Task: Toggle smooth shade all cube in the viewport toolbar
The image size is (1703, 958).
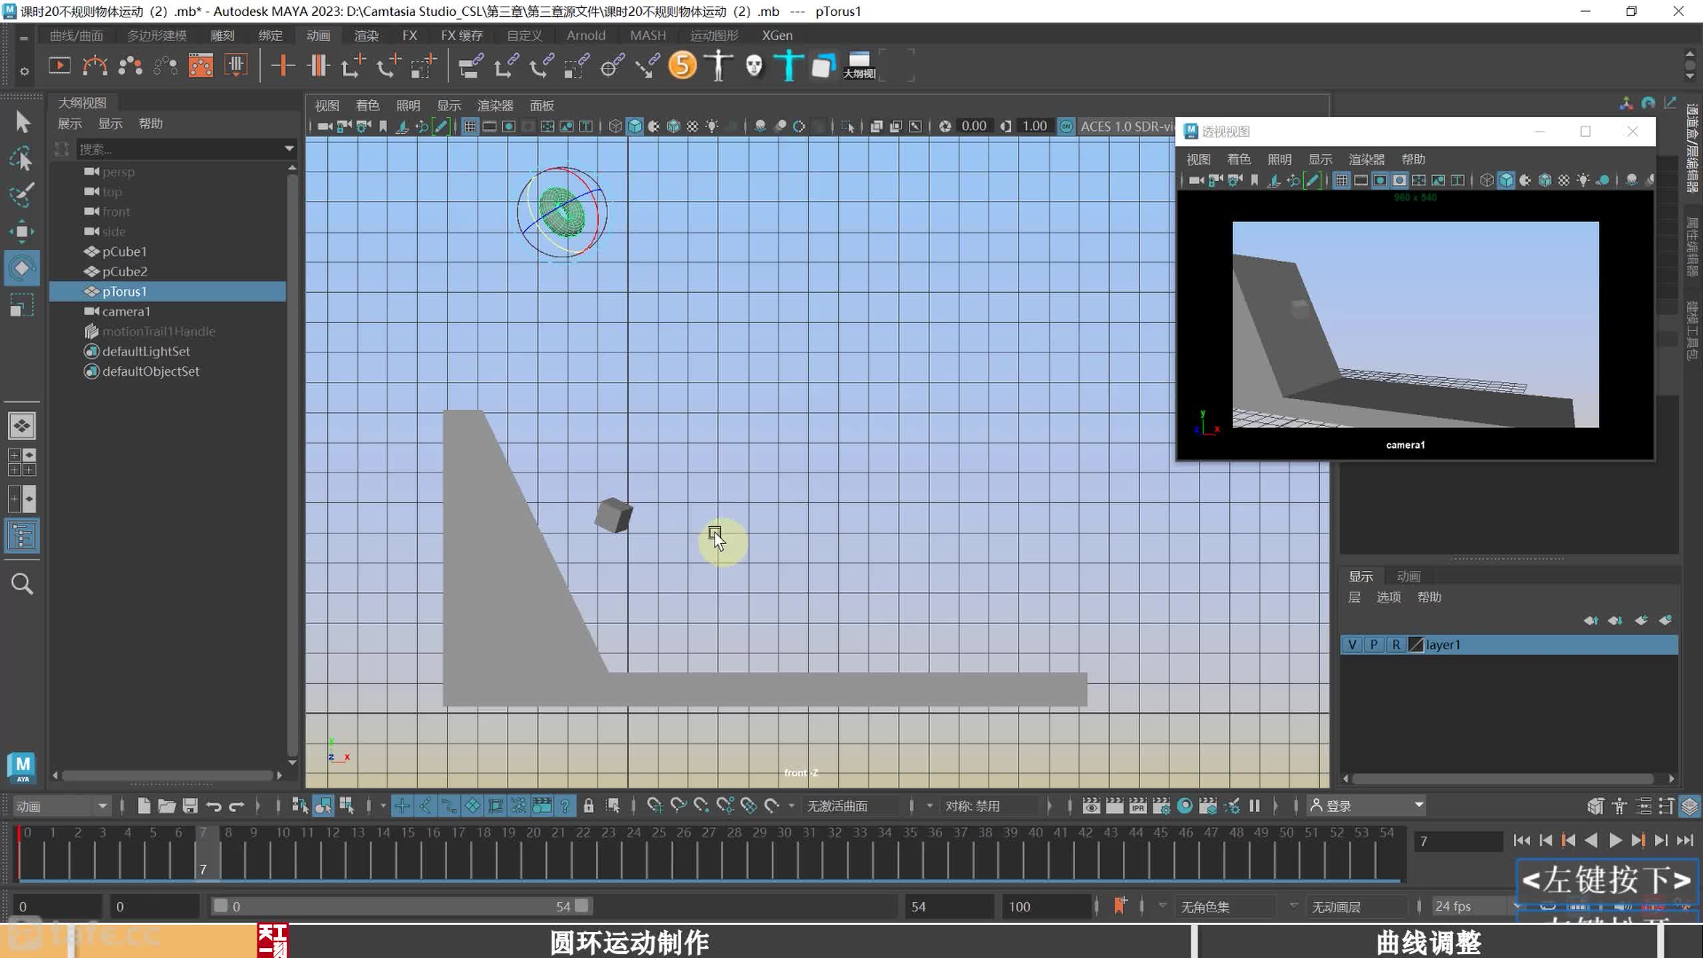Action: tap(635, 126)
